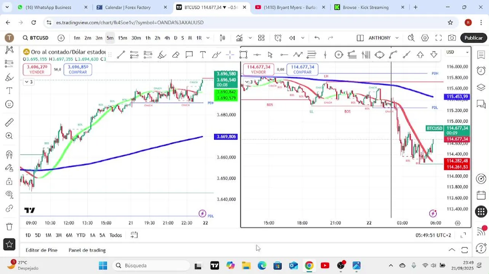Select the arrow-down favorite tool

434,55
